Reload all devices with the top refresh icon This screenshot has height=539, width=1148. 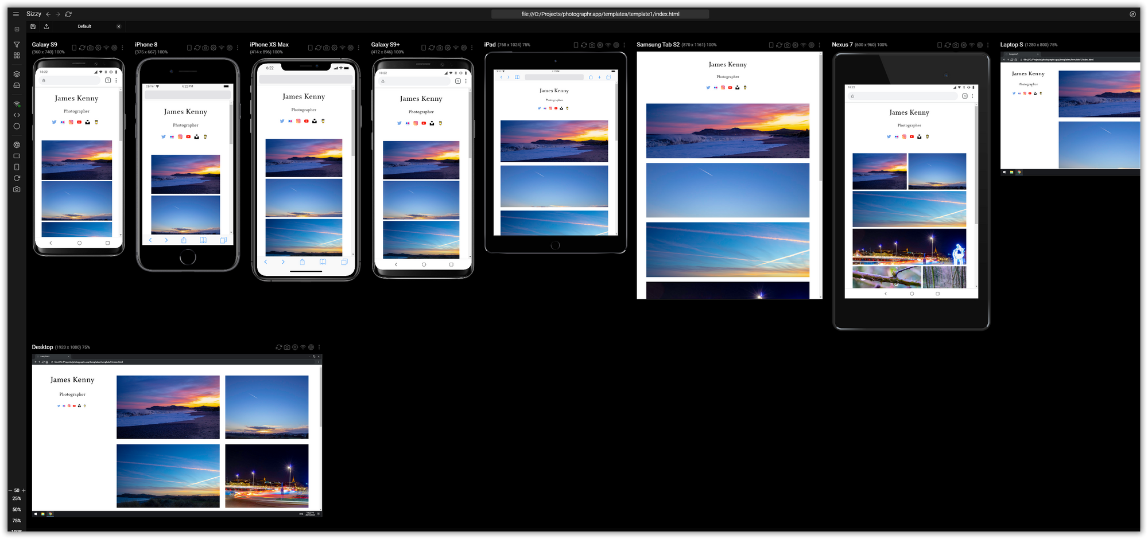coord(68,14)
